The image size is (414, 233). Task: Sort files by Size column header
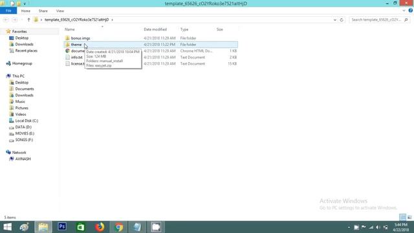coord(220,29)
